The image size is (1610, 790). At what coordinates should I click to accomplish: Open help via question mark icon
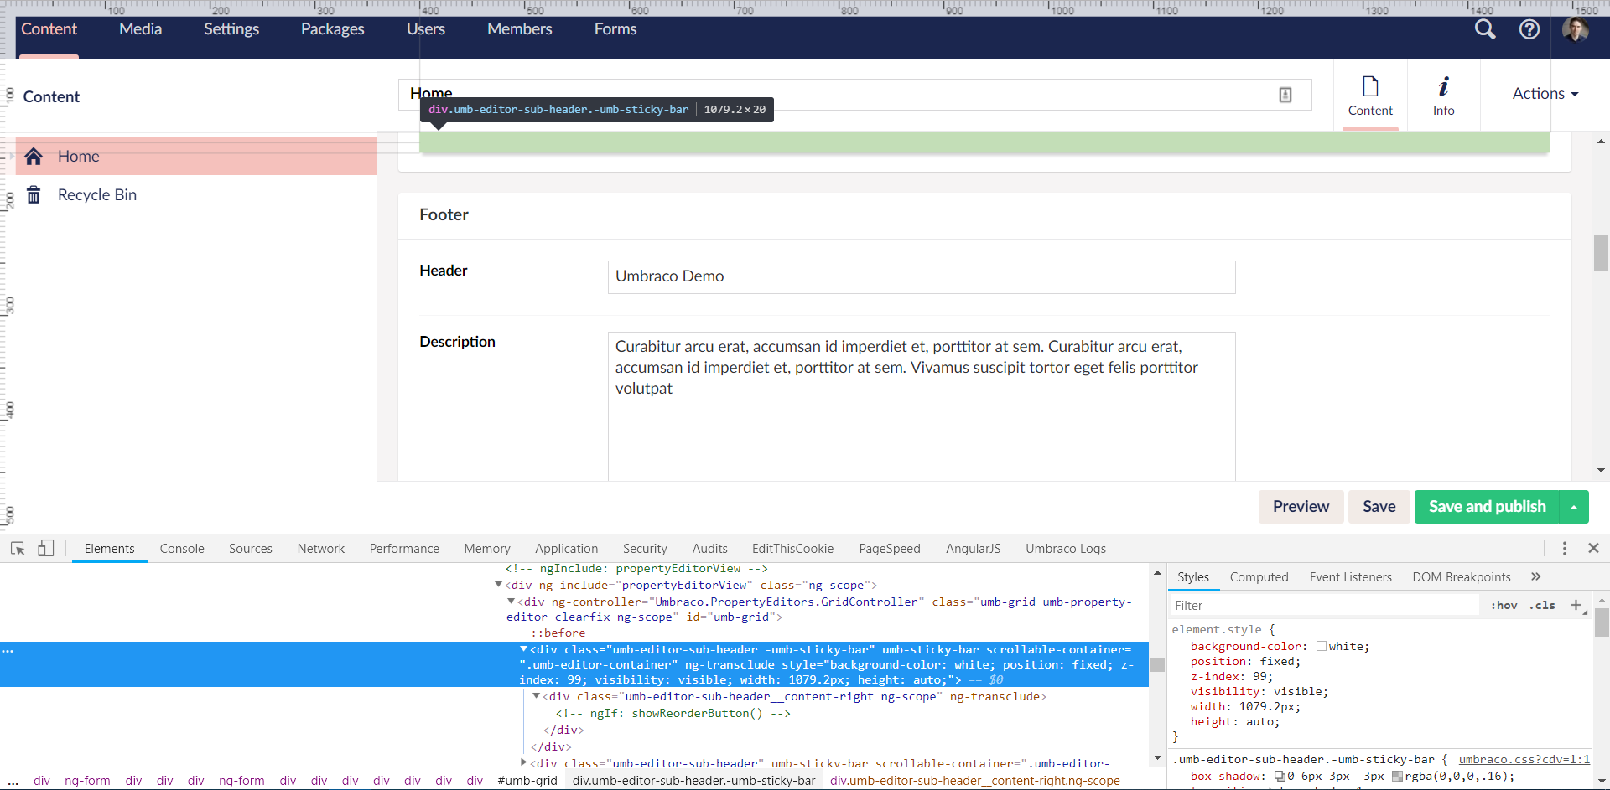pos(1529,29)
